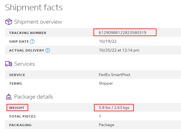Click the weight icon beside Package details
Screen dimensions: 181x132
(9, 97)
